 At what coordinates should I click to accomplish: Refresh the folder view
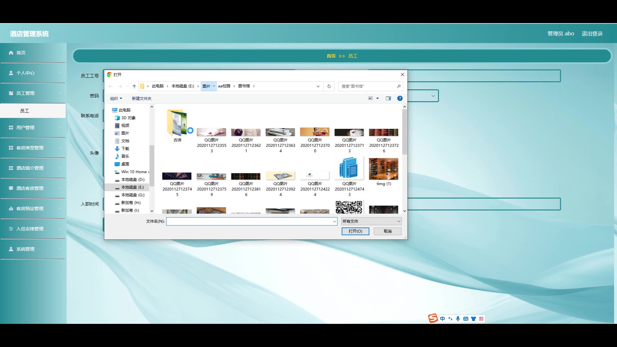click(329, 86)
